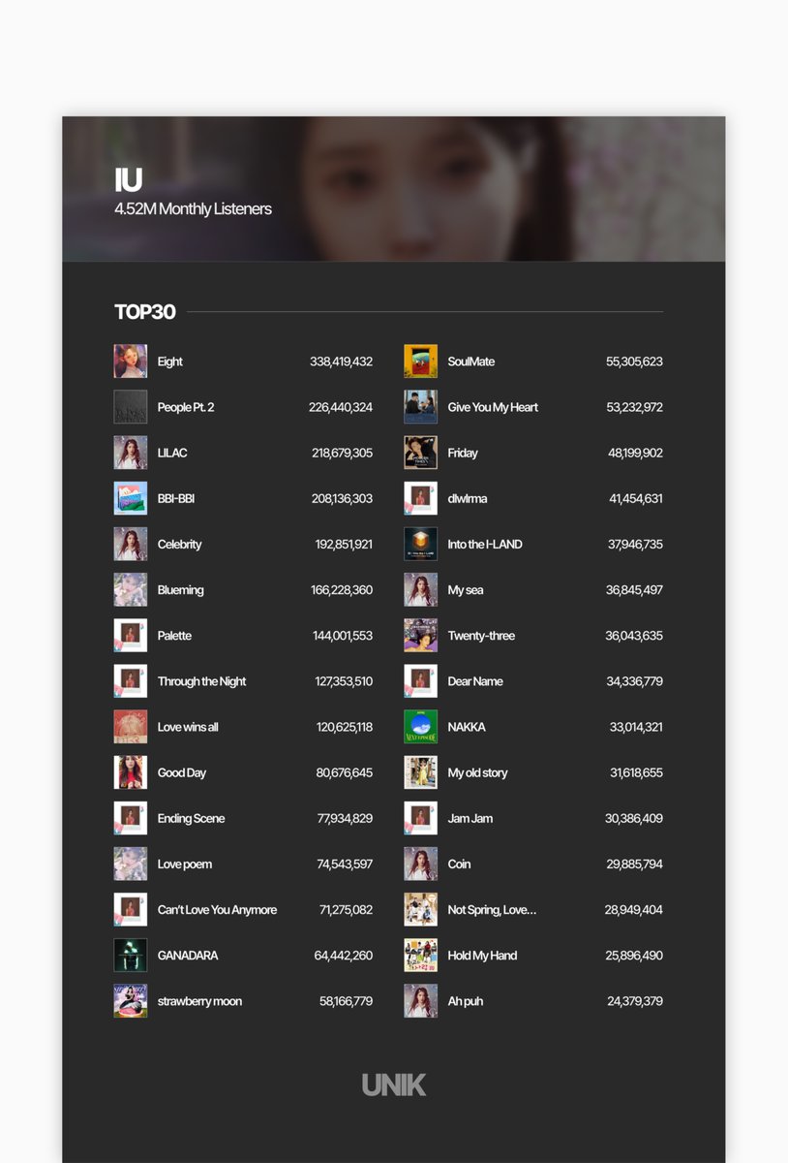The image size is (788, 1163).
Task: Open the Hold My Hand cover thumbnail
Action: (x=421, y=955)
